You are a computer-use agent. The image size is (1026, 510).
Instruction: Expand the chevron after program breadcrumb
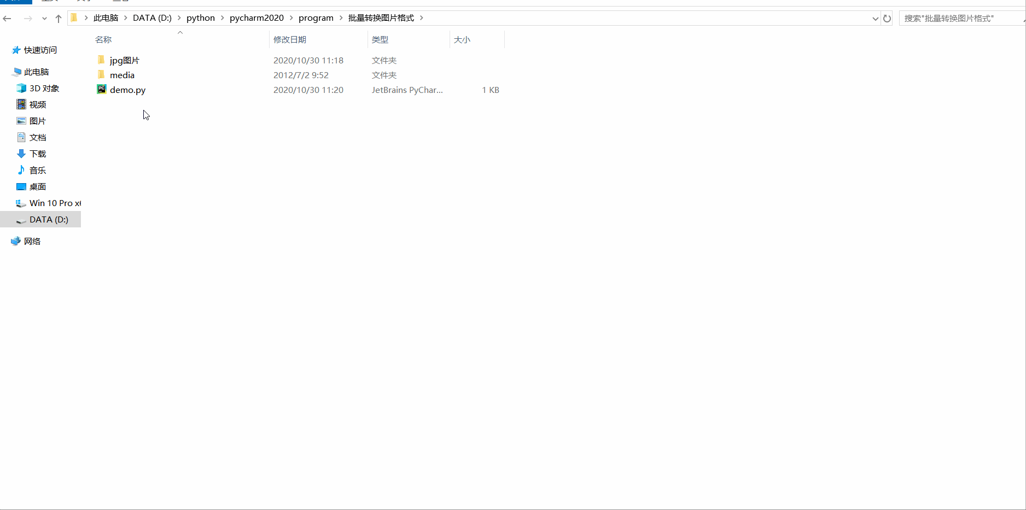click(341, 18)
